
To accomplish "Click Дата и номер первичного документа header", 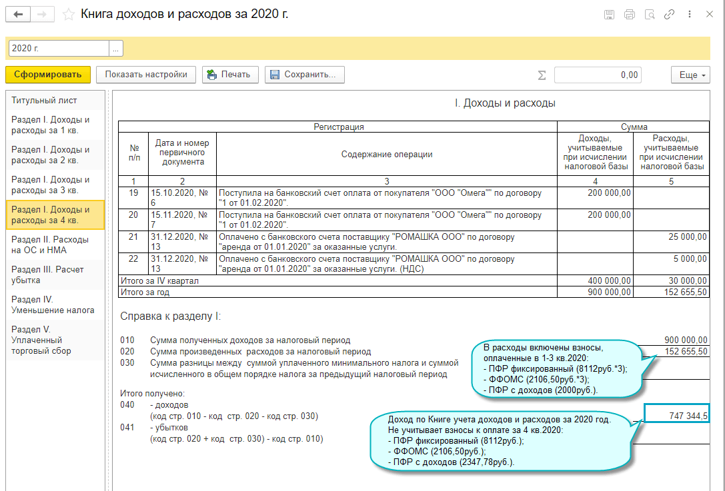I will [182, 153].
